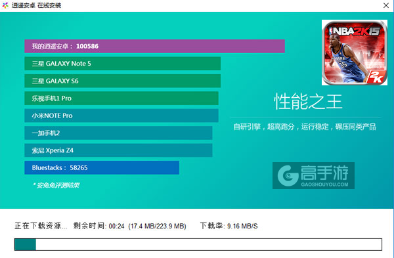Select the 我的逍遥安卓: 100586 score bar
The height and width of the screenshot is (258, 394).
click(x=154, y=46)
